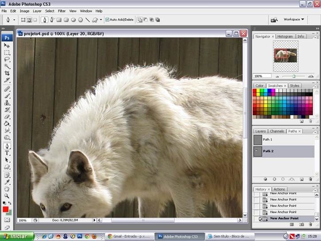Viewport: 321px width, 241px height.
Task: Toggle Quick Mask mode
Action: click(7, 220)
